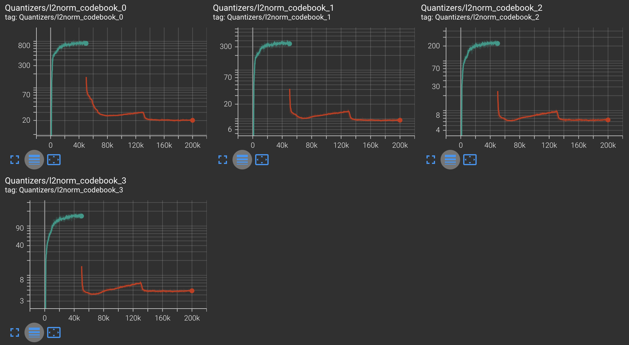Click the Quantizers/l2norm_codebook_1 chart title
Screen dimensions: 629x345
273,8
